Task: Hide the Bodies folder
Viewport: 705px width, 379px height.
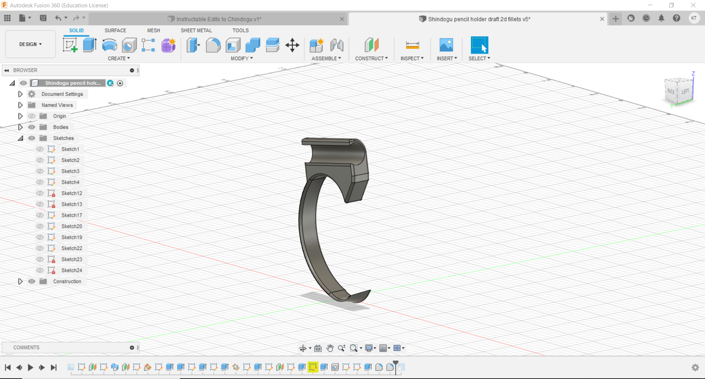Action: pos(32,127)
